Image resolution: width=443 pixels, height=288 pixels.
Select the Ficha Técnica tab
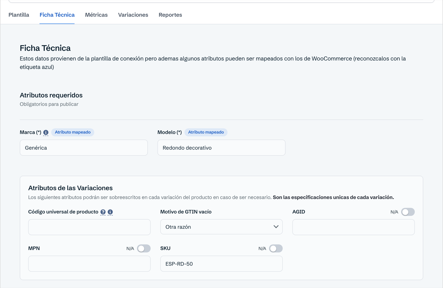[x=57, y=15]
